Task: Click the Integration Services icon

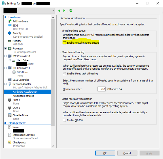Action: [10, 135]
